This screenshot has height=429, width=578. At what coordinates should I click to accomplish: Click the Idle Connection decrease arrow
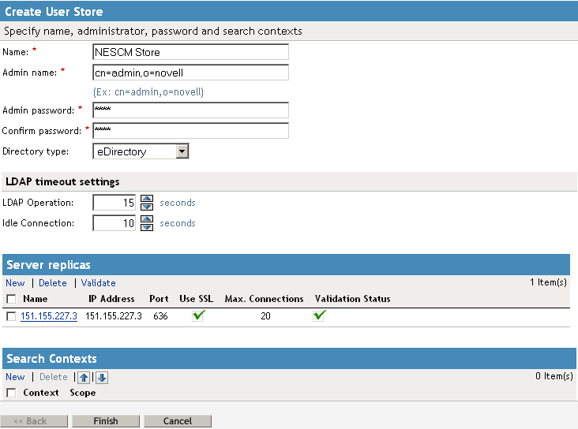point(147,227)
